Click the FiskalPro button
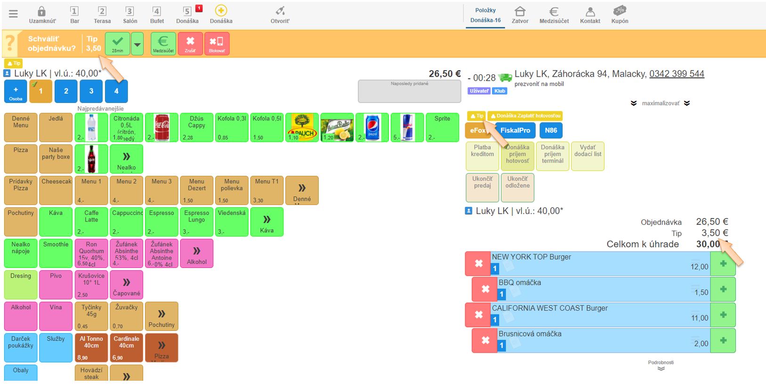 pos(515,131)
